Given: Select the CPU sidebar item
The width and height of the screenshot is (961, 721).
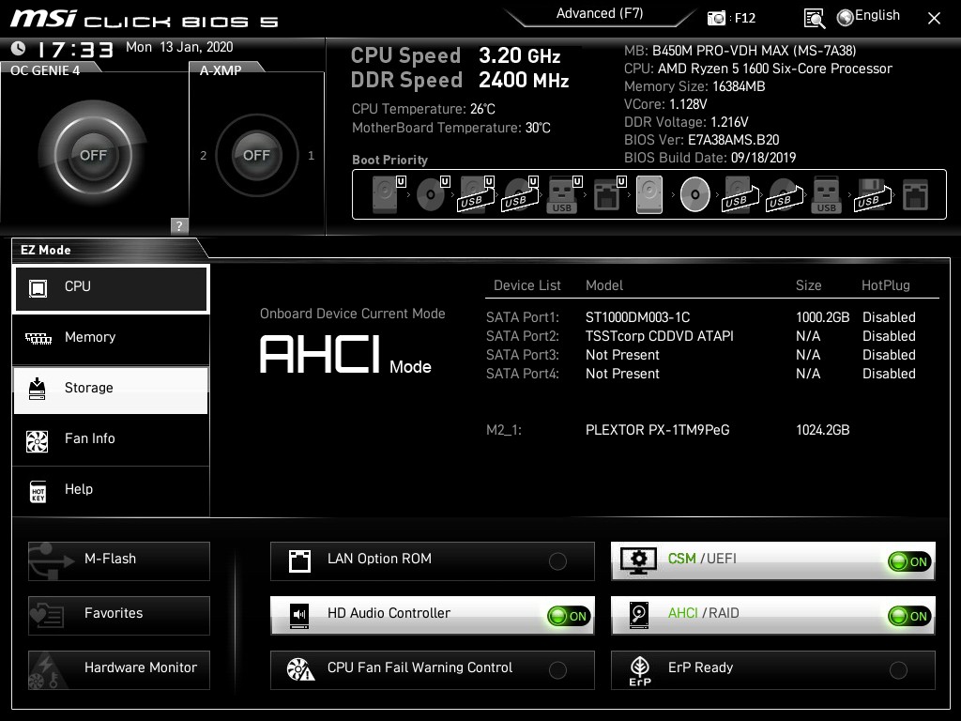Looking at the screenshot, I should pos(111,287).
